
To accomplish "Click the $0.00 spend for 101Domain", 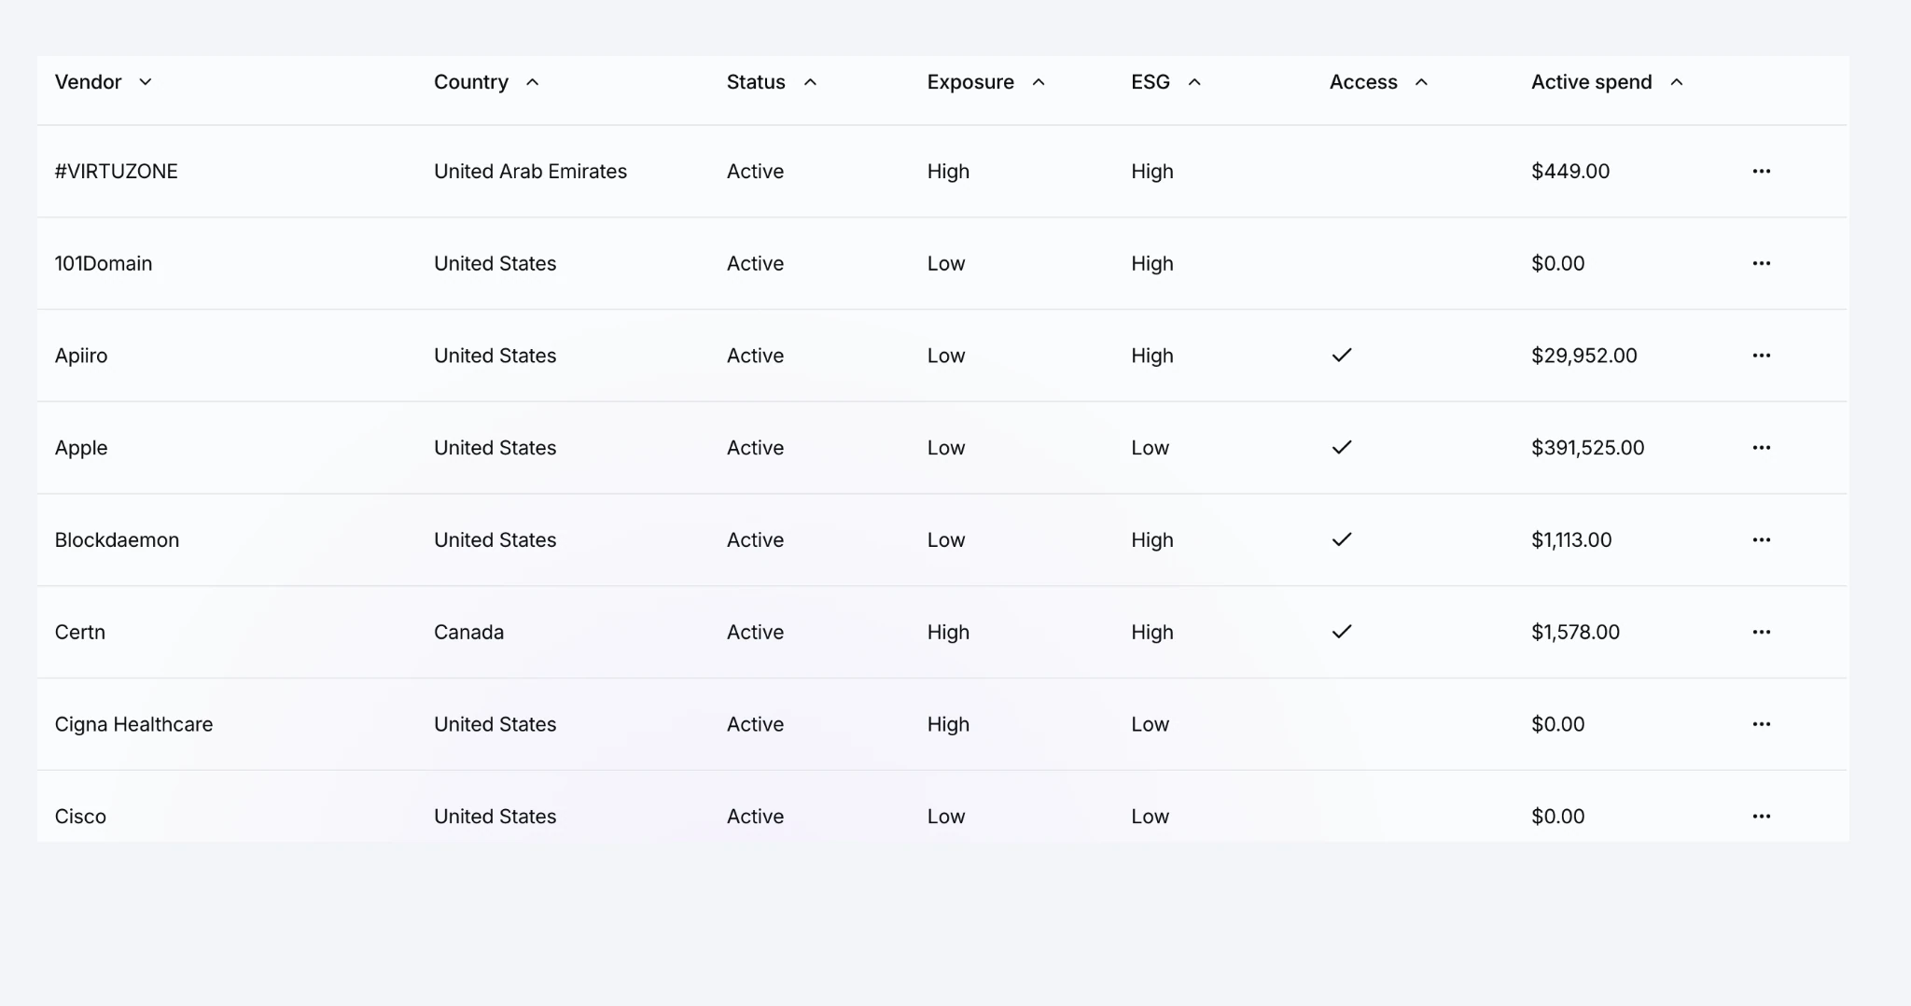I will click(1558, 264).
